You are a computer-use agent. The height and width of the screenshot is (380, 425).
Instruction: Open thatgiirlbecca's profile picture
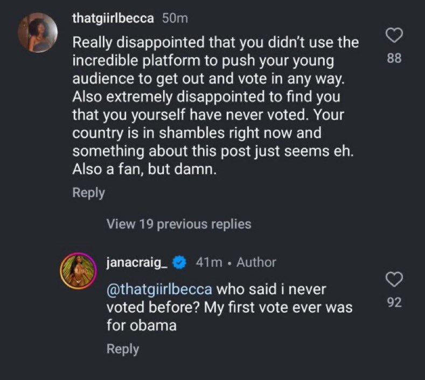[38, 32]
